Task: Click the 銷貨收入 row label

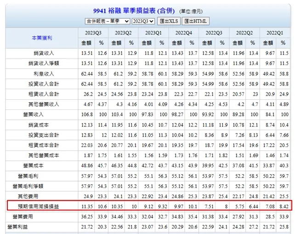Action: [x=44, y=53]
